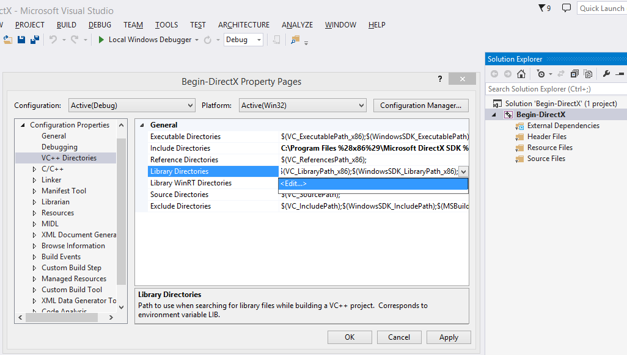Select General under Configuration Properties
The image size is (627, 355).
(54, 136)
